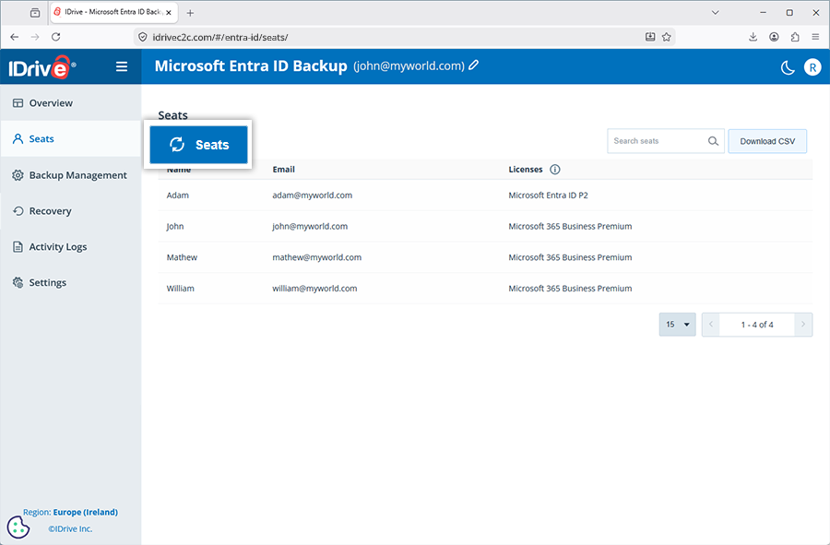
Task: Download the seats CSV
Action: click(767, 141)
